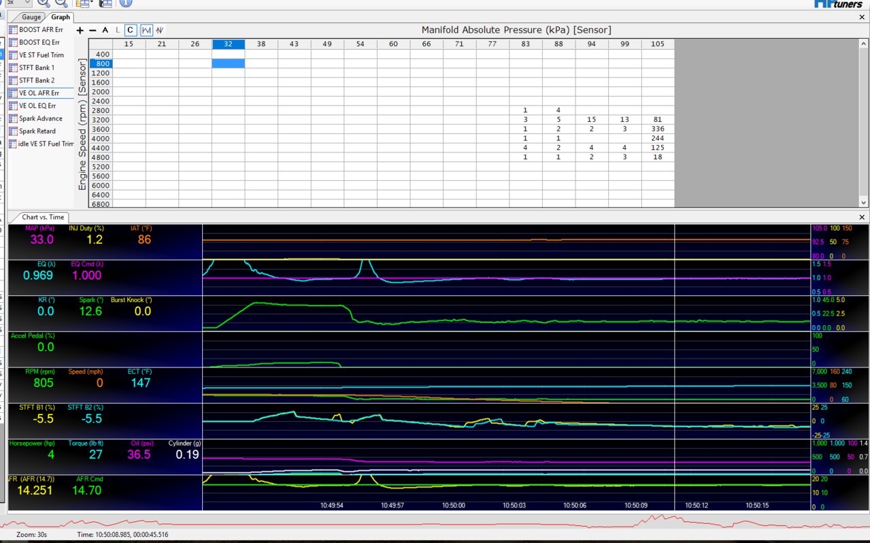Select BOOST EQ Err graph
This screenshot has width=870, height=543.
tap(41, 42)
